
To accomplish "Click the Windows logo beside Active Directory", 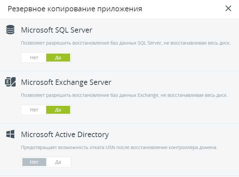I will [11, 134].
